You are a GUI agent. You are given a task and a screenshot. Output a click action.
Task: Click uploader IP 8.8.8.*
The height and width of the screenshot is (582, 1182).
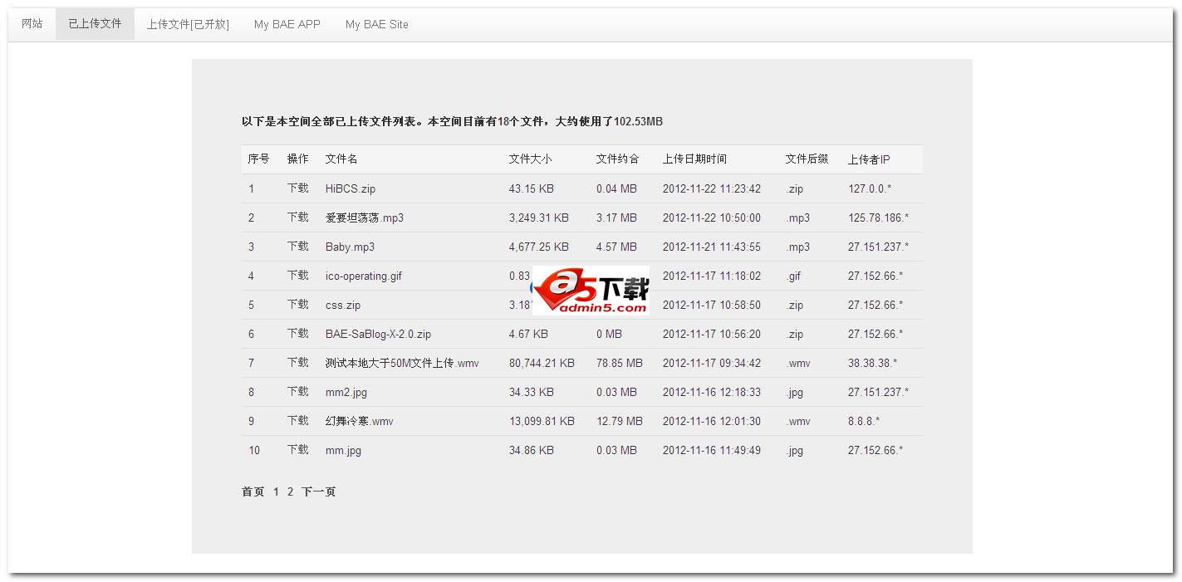click(x=864, y=421)
